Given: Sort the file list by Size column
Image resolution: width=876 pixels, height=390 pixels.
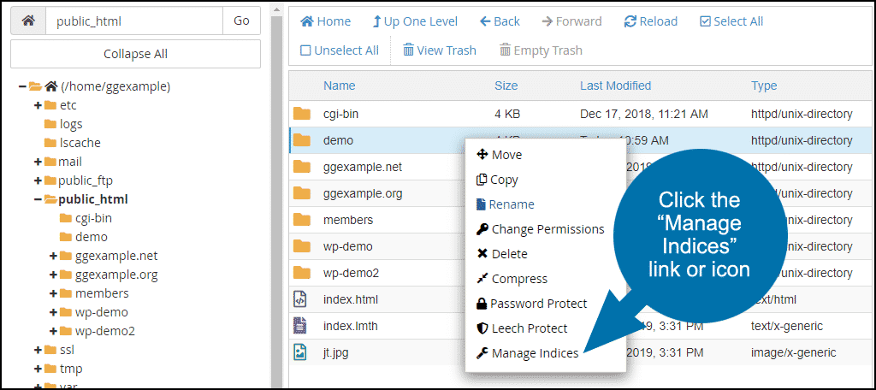Looking at the screenshot, I should pos(506,86).
